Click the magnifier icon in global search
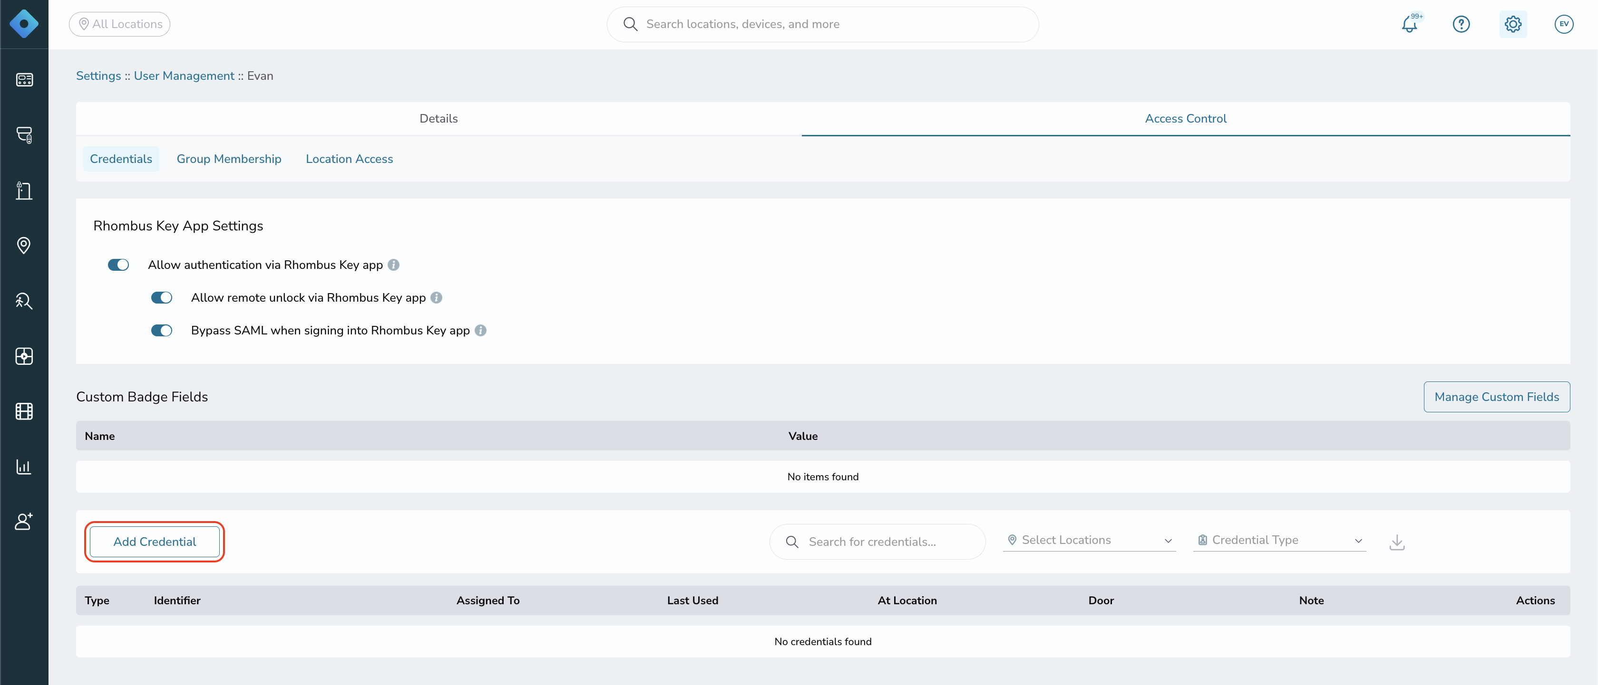The width and height of the screenshot is (1598, 685). pos(630,24)
